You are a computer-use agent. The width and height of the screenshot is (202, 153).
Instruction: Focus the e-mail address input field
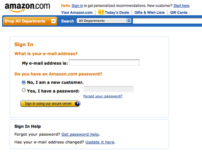[104, 63]
